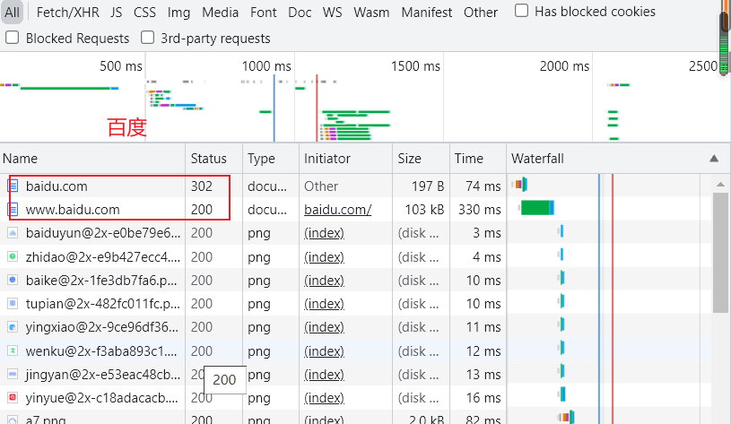
Task: Filter requests by Font
Action: click(x=264, y=13)
